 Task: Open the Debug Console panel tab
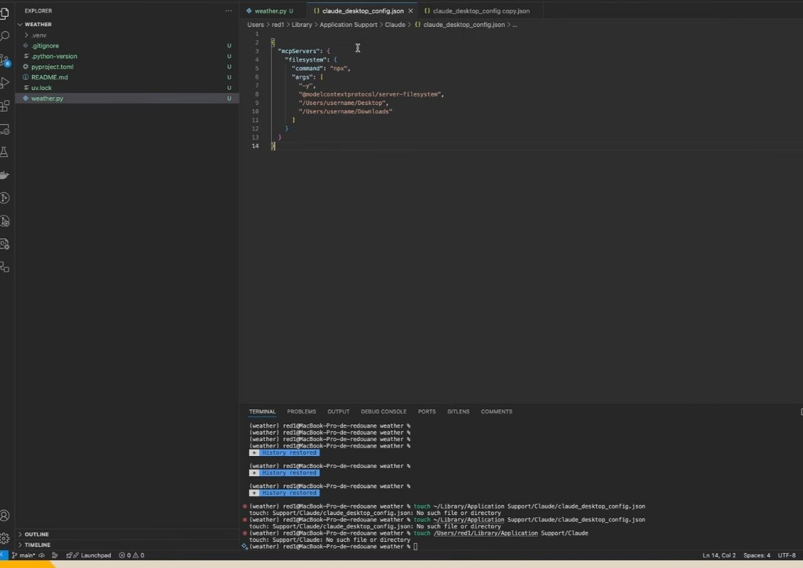click(x=383, y=411)
